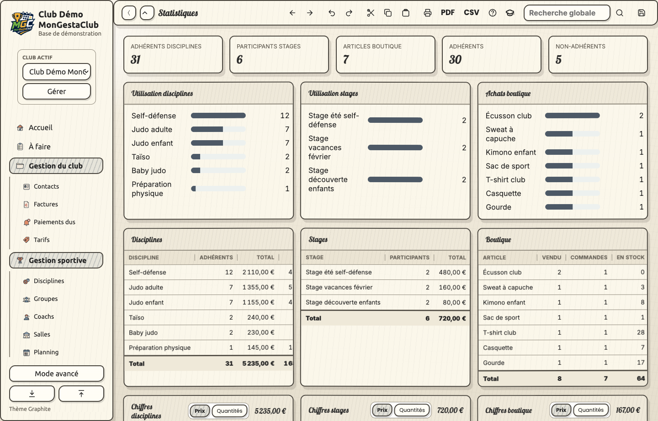
Task: Open Accueil from the sidebar
Action: (57, 128)
